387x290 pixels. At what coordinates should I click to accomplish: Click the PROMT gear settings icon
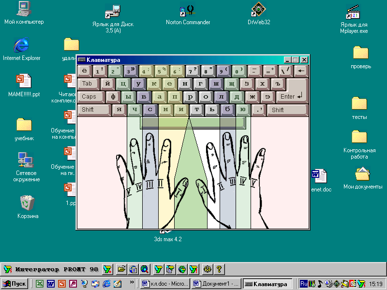coord(208,269)
